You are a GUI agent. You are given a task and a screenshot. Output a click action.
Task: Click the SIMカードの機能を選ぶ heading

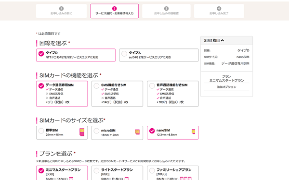click(69, 75)
